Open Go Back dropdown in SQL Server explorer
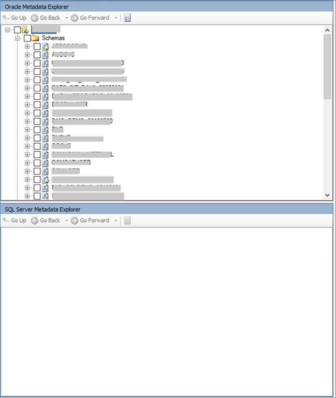This screenshot has width=336, height=398. (x=66, y=220)
